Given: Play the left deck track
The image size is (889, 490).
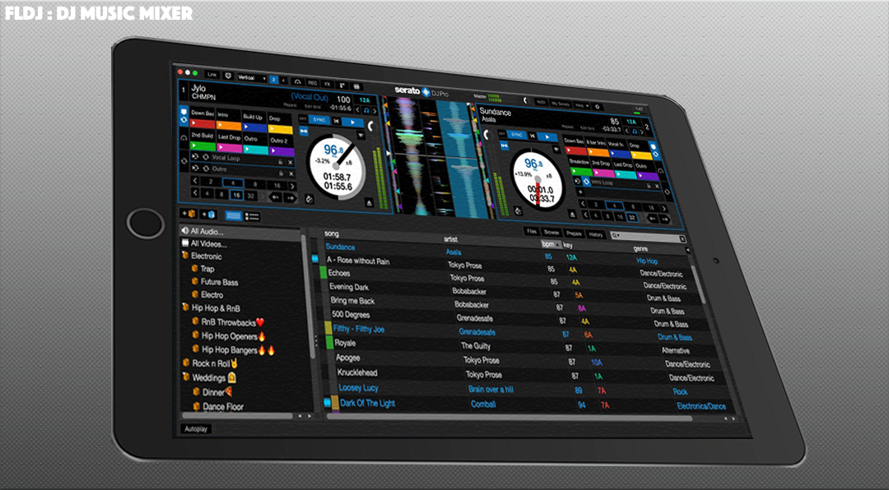Looking at the screenshot, I should (352, 122).
